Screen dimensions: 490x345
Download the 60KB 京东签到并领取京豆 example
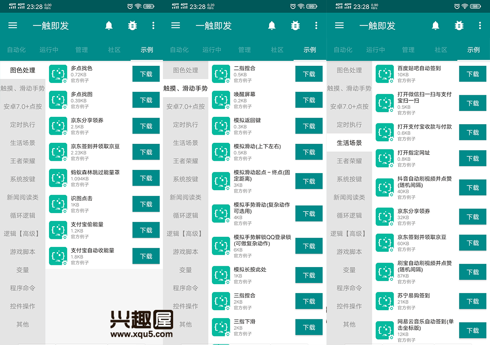pos(473,243)
